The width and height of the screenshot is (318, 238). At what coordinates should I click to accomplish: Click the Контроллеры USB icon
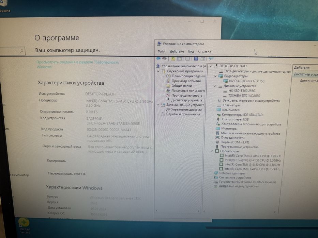pyautogui.click(x=218, y=119)
